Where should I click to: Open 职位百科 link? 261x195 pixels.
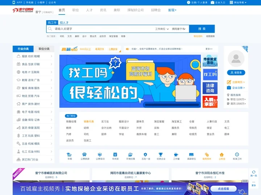tap(198, 36)
